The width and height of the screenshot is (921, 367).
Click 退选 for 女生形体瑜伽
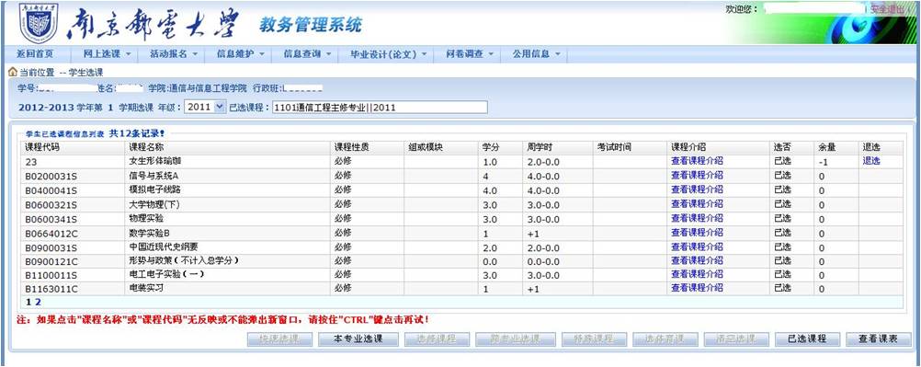(x=871, y=161)
